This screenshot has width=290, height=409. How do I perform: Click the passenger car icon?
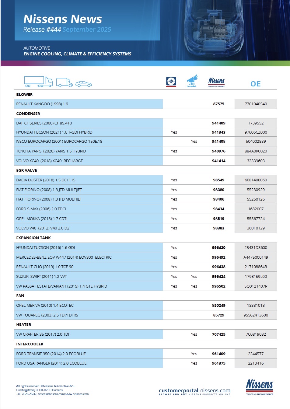coord(83,84)
